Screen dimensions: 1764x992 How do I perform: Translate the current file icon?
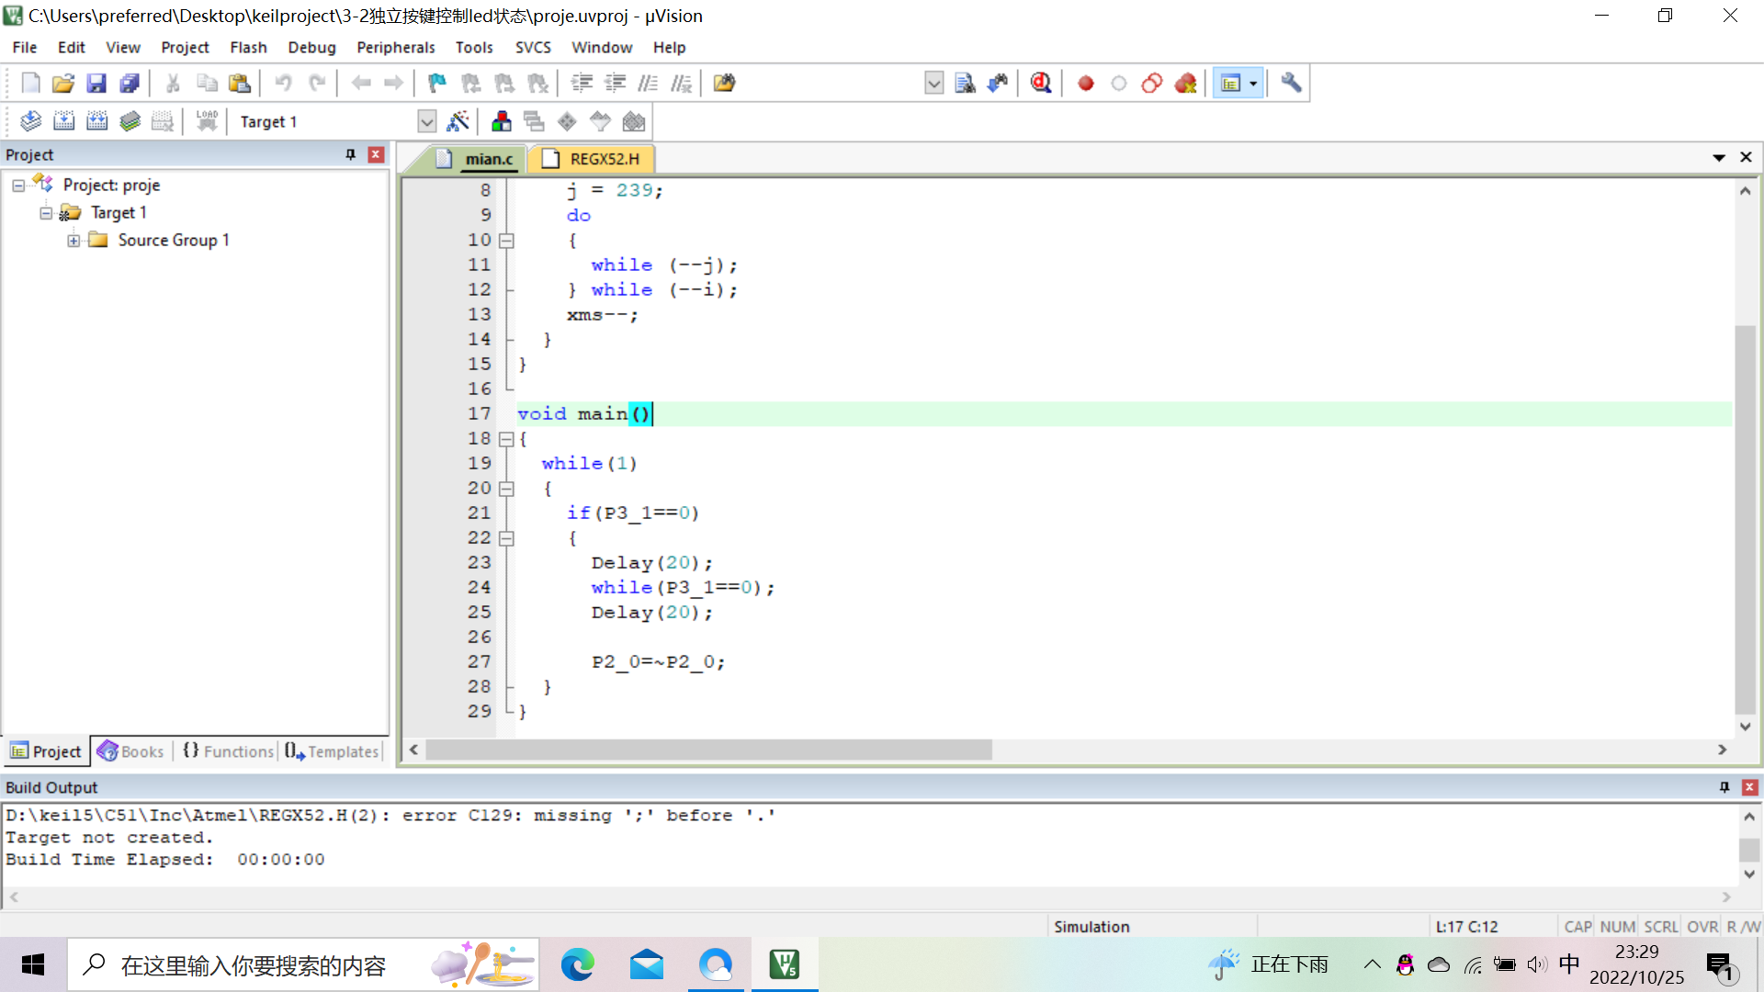30,121
